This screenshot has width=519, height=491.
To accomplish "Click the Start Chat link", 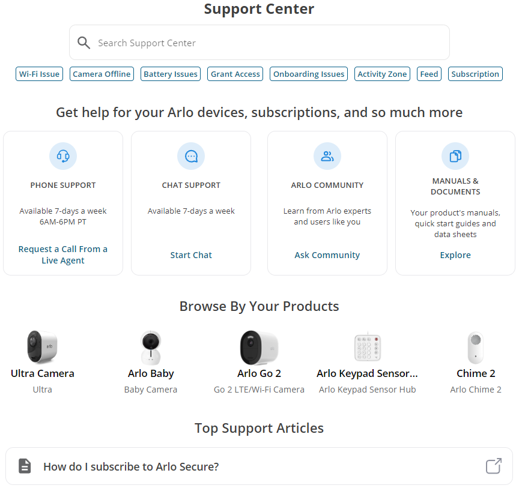I will pos(190,255).
